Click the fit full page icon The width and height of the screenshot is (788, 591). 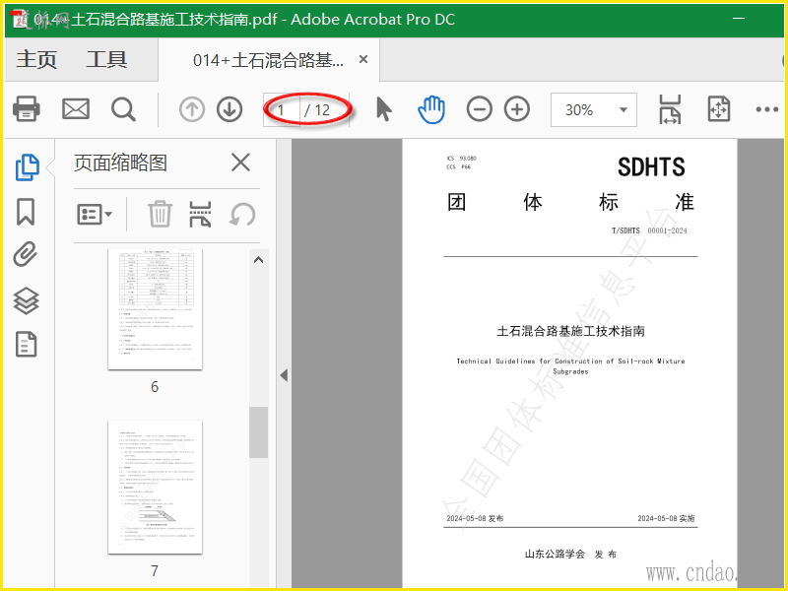point(719,109)
